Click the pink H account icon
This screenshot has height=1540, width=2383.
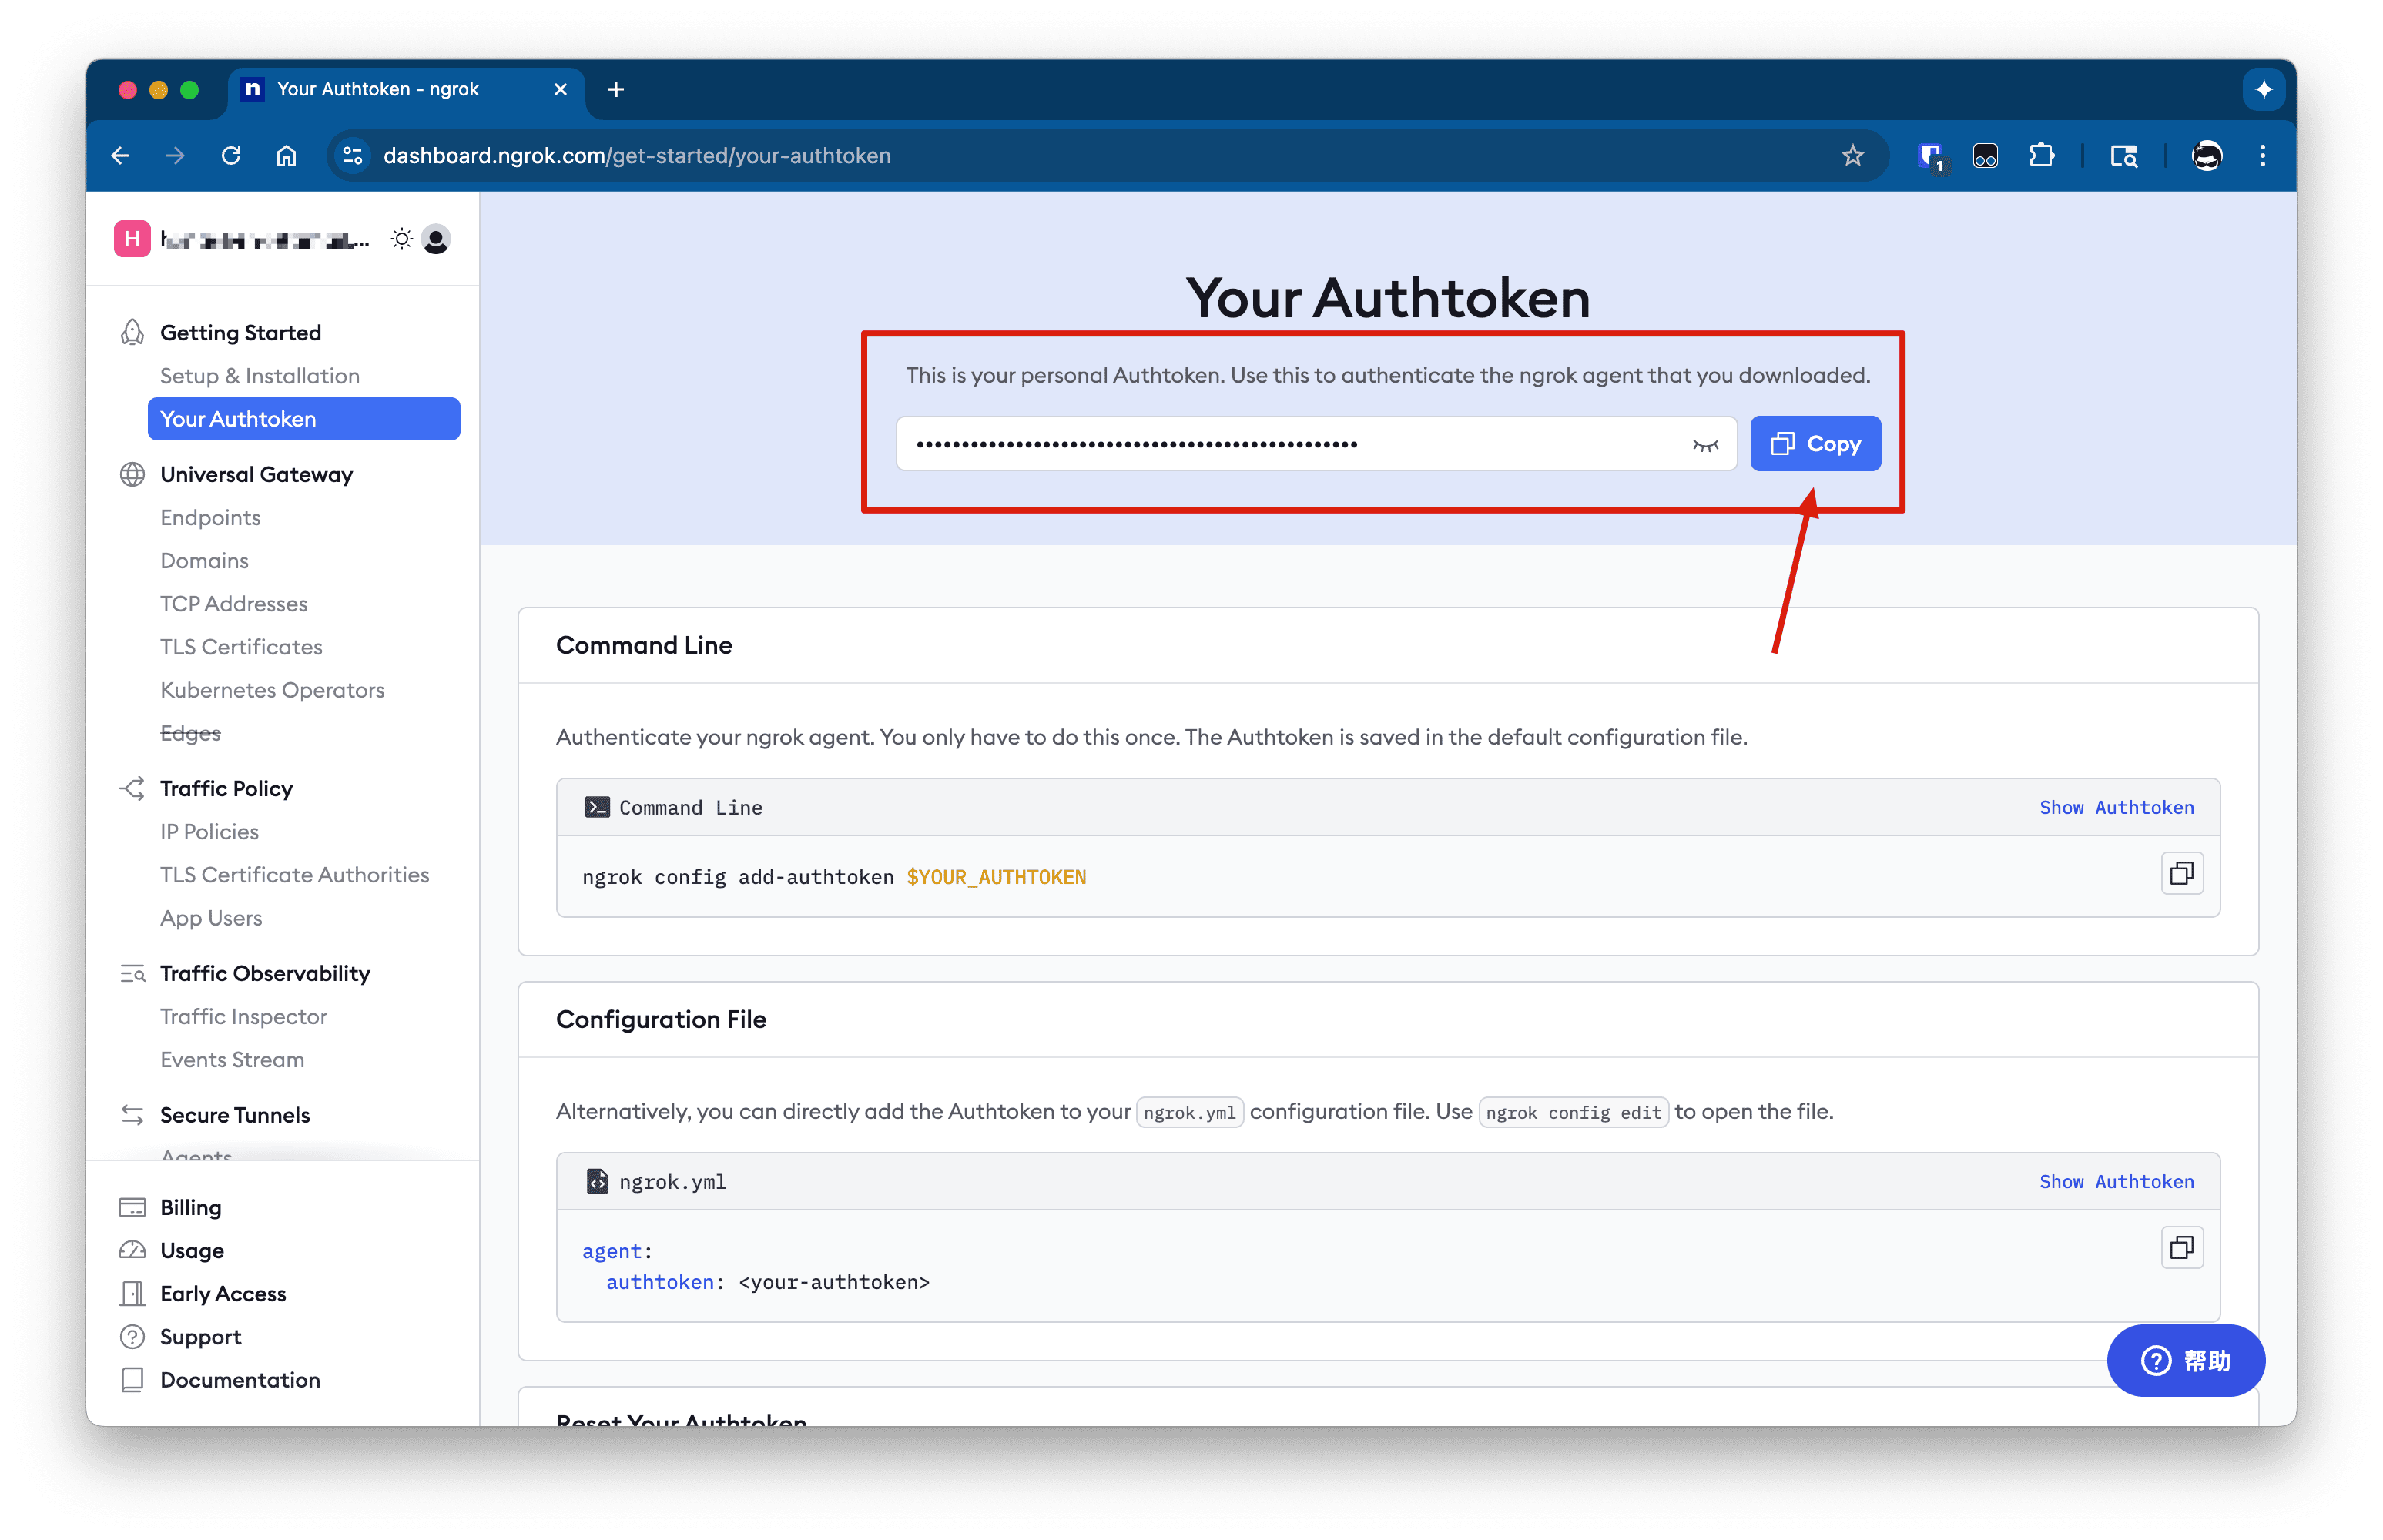132,239
